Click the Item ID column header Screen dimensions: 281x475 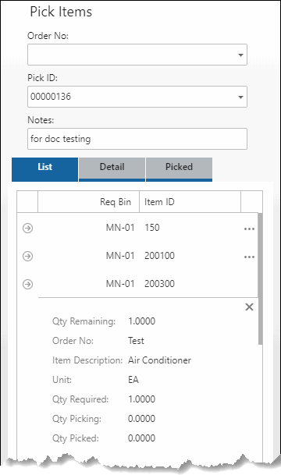point(190,202)
